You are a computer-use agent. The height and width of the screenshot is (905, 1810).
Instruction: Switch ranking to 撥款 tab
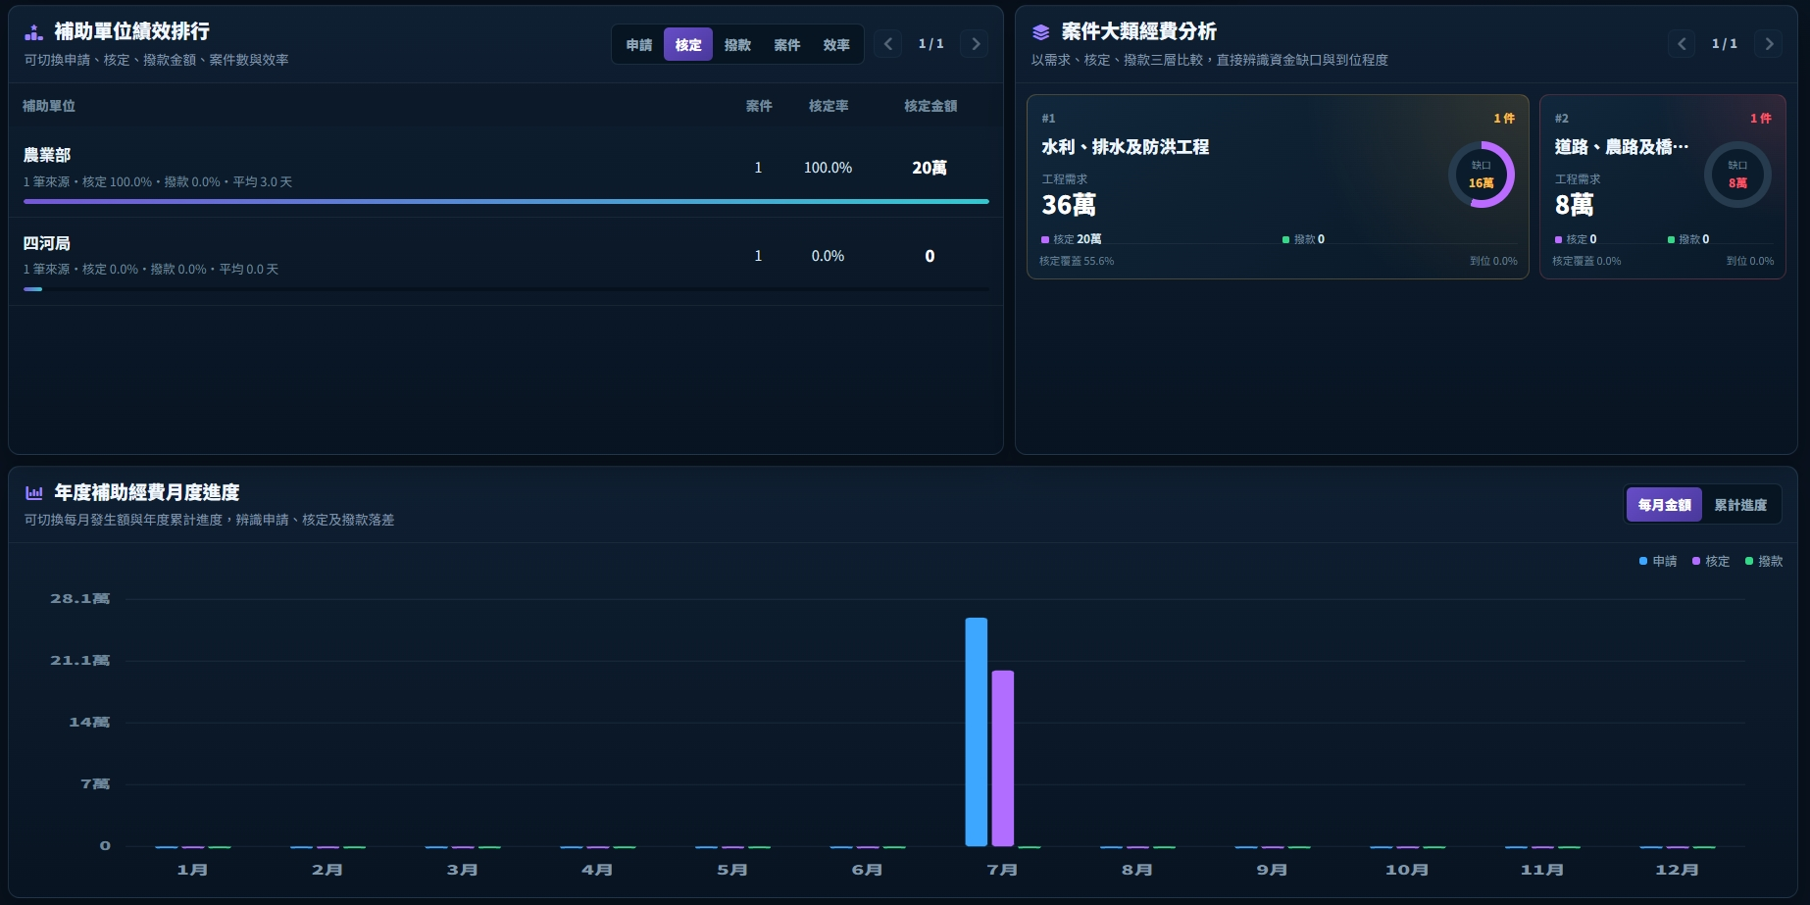click(737, 45)
